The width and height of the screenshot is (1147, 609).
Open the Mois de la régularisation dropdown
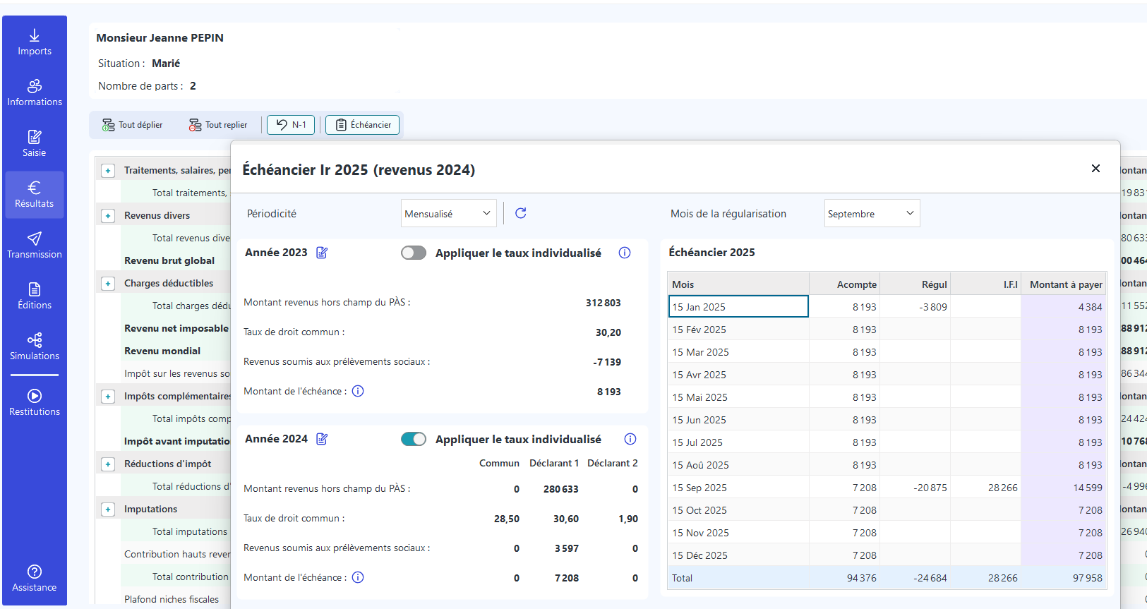[x=872, y=213]
